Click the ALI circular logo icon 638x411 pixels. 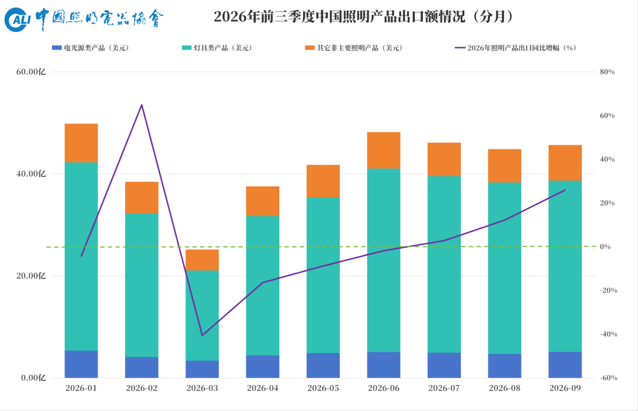click(x=18, y=19)
